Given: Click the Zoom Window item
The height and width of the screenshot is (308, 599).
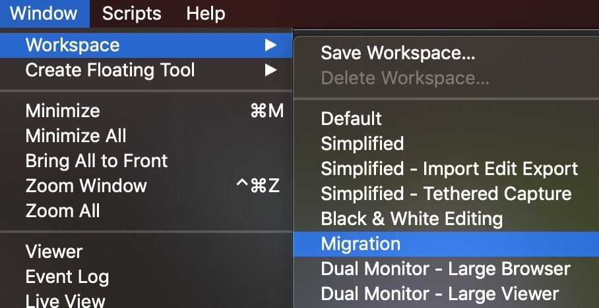Looking at the screenshot, I should point(86,186).
